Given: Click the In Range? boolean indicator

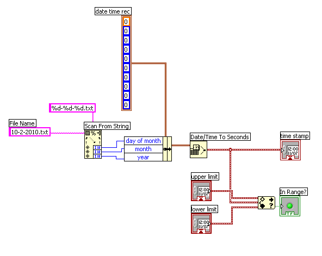Looking at the screenshot, I should pyautogui.click(x=290, y=206).
